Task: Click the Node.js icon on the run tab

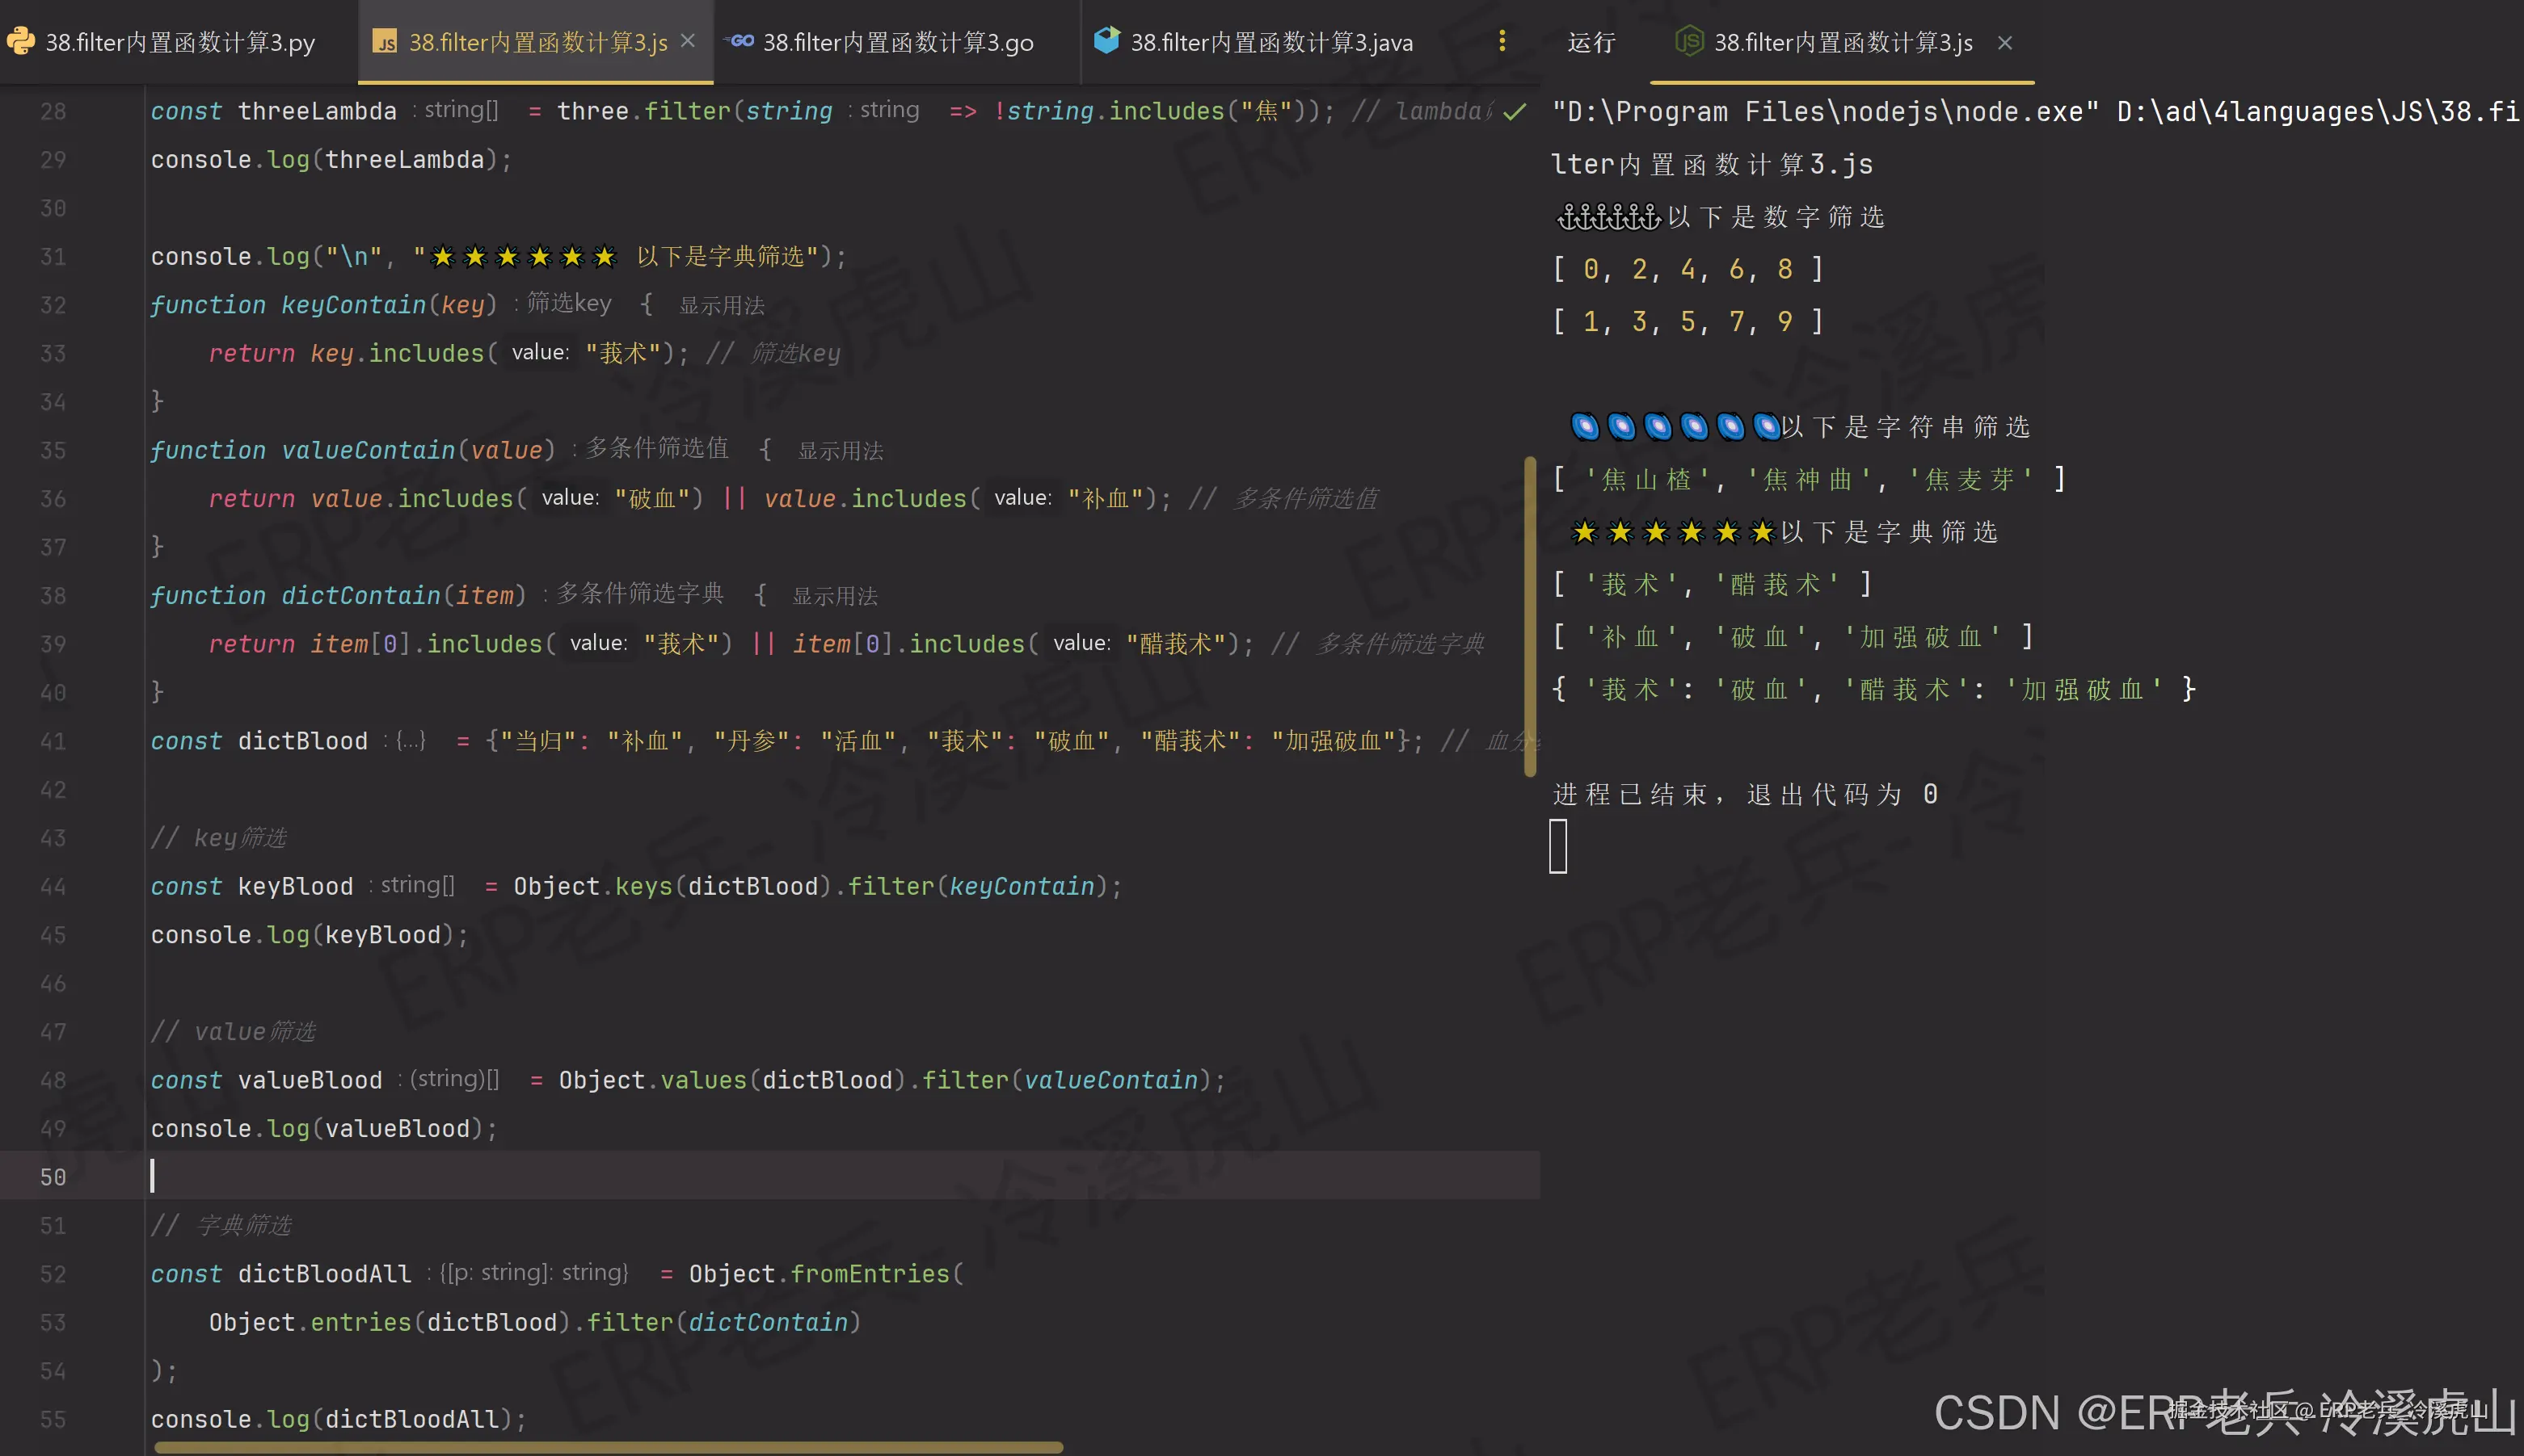Action: click(1688, 42)
